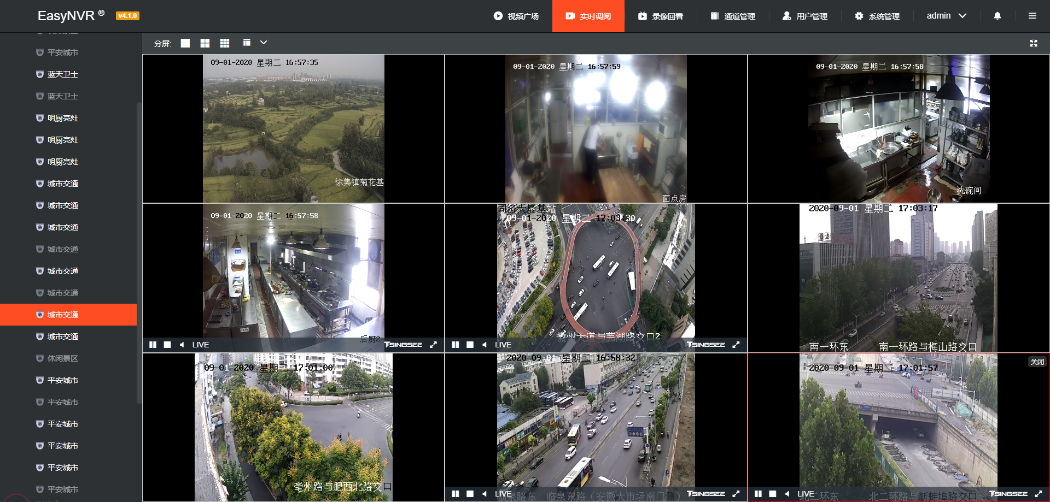The image size is (1050, 502).
Task: Mute the 后厨2 kitchen video
Action: tap(182, 345)
